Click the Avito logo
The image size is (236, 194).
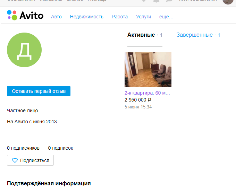pos(25,16)
